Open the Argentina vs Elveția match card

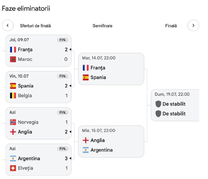pyautogui.click(x=38, y=160)
